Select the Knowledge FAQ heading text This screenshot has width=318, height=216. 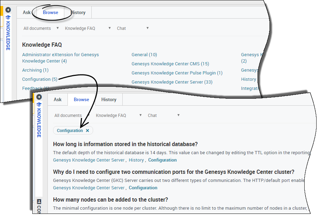42,45
